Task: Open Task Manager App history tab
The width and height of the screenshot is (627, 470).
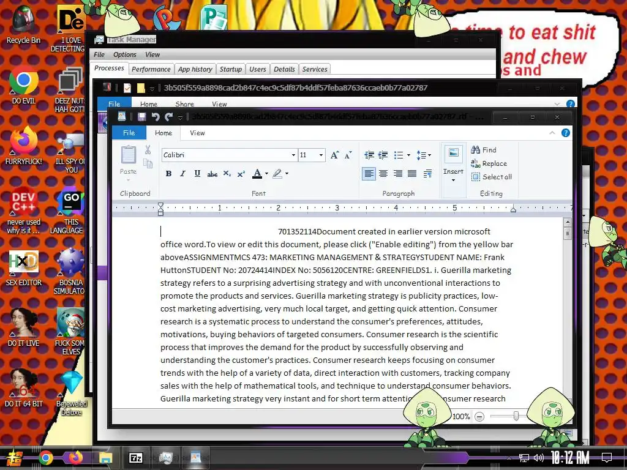Action: click(x=195, y=69)
